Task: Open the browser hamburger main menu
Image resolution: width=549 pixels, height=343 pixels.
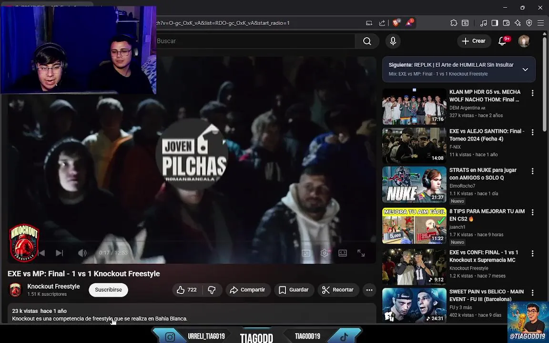Action: pos(540,23)
